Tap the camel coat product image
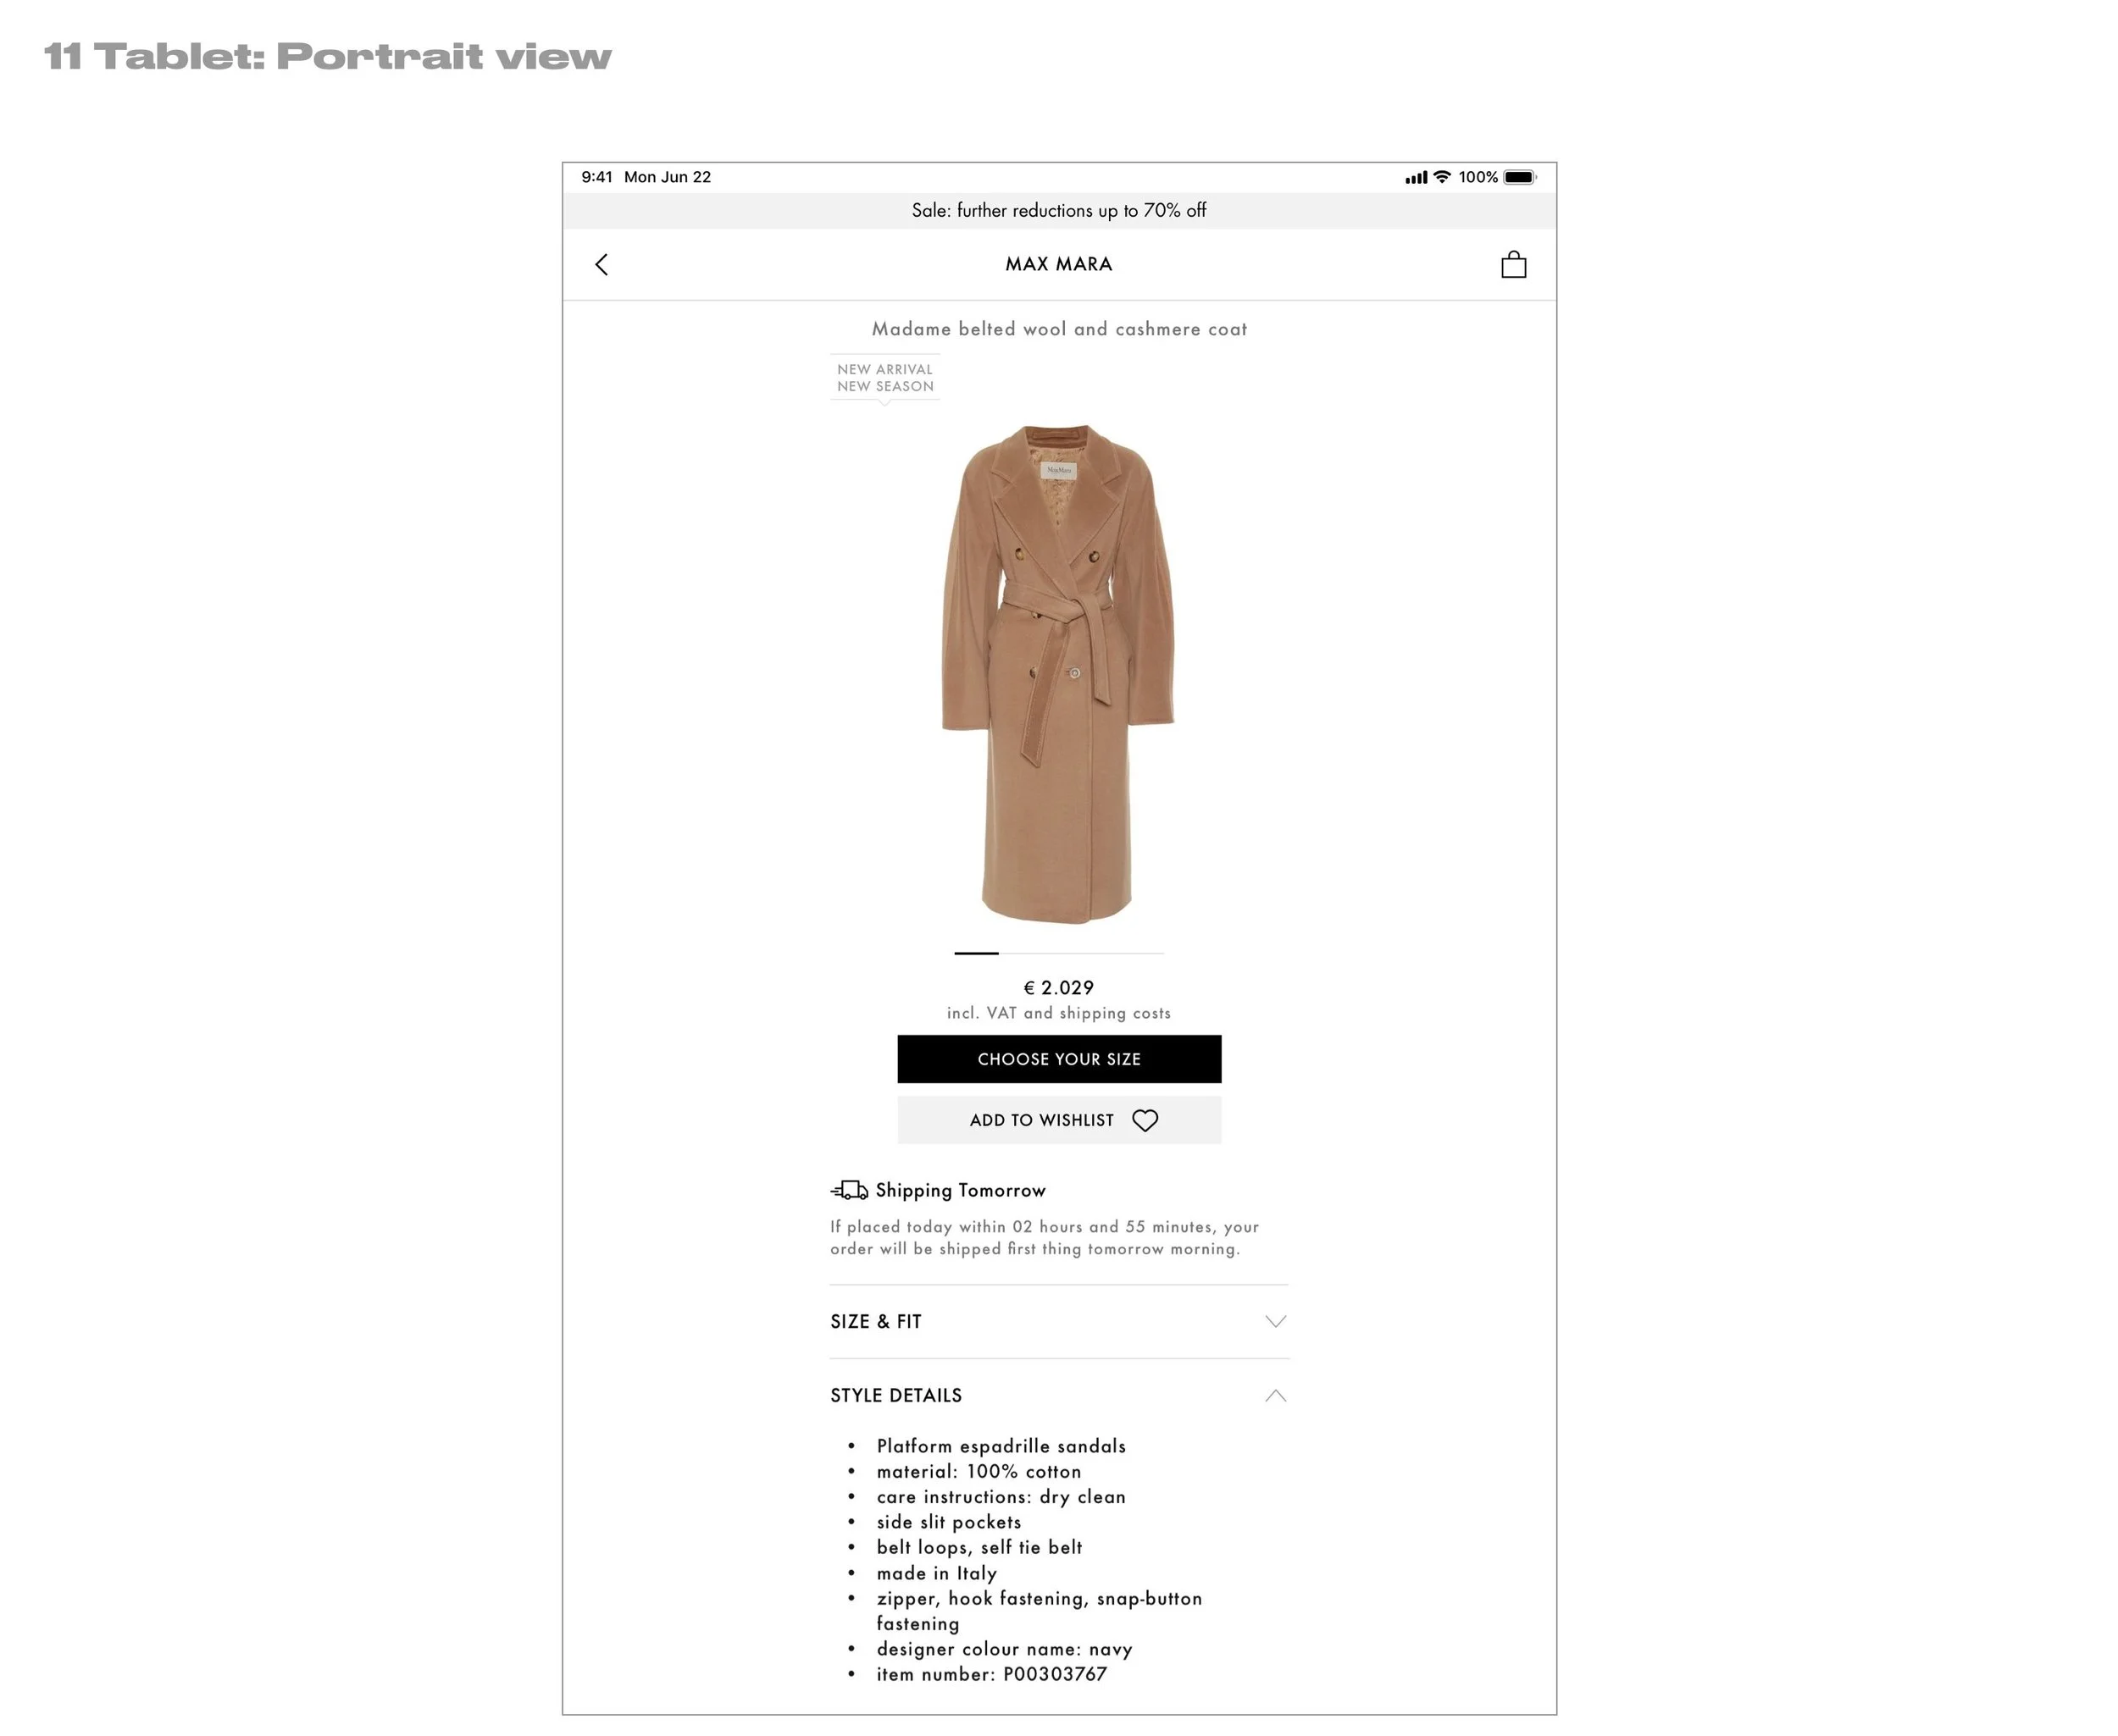The image size is (2118, 1736). tap(1057, 672)
